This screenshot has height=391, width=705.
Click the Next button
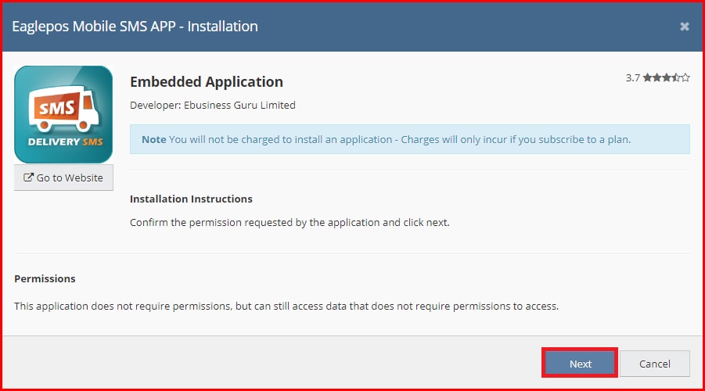pos(580,364)
